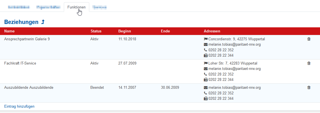Click the Status column header
The image size is (320, 113).
coord(96,31)
